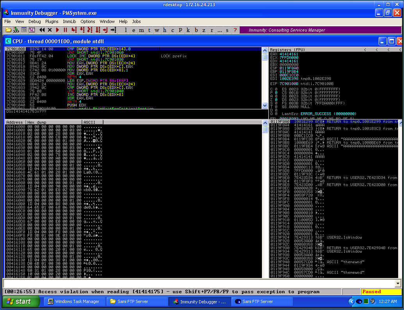Select EIP register value 7C90100B
The image size is (404, 310).
click(x=289, y=84)
